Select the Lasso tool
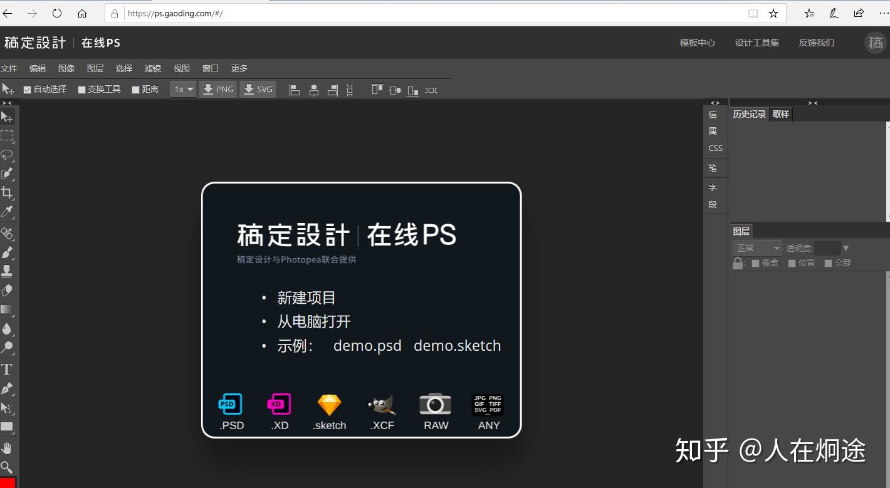 click(x=7, y=155)
